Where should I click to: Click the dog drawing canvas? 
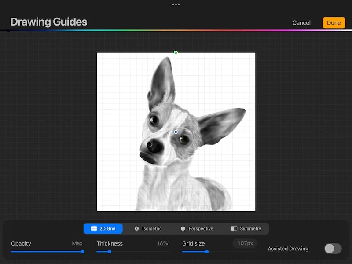pos(176,132)
